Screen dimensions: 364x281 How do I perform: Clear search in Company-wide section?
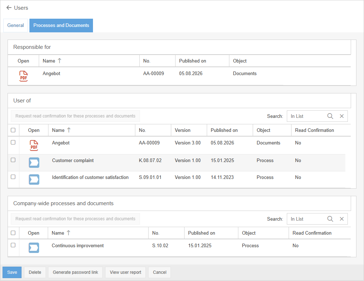pyautogui.click(x=342, y=219)
